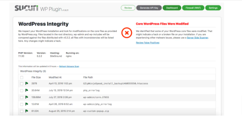This screenshot has height=118, width=242.
Task: Check the 20.64M php_errorlog row checkbox
Action: click(22, 91)
